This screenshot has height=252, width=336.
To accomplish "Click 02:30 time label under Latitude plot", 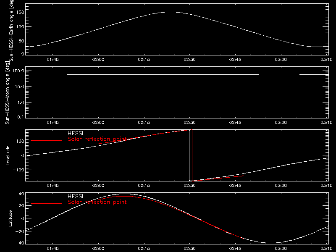I will (x=190, y=249).
